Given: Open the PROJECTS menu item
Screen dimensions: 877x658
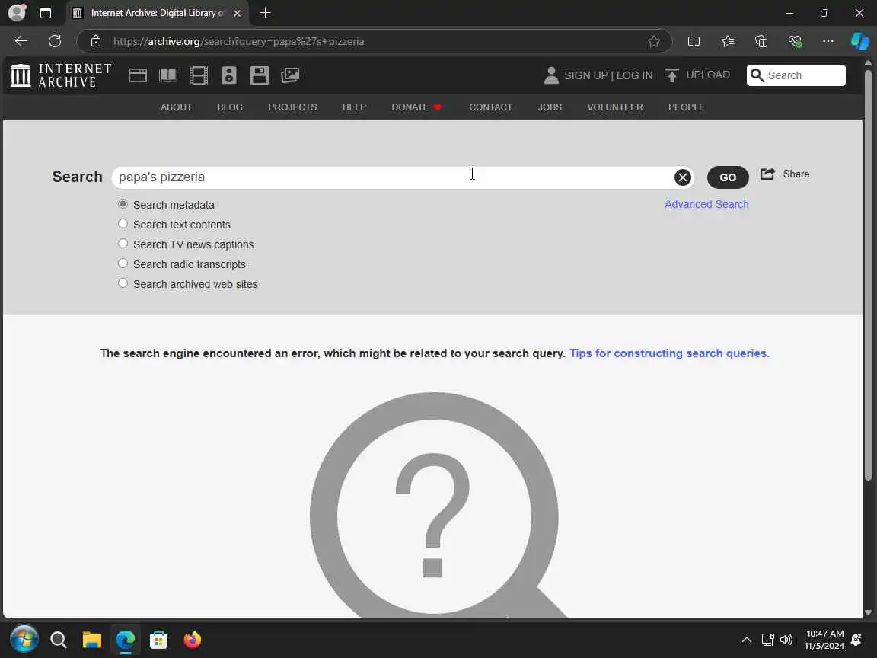Looking at the screenshot, I should [292, 107].
